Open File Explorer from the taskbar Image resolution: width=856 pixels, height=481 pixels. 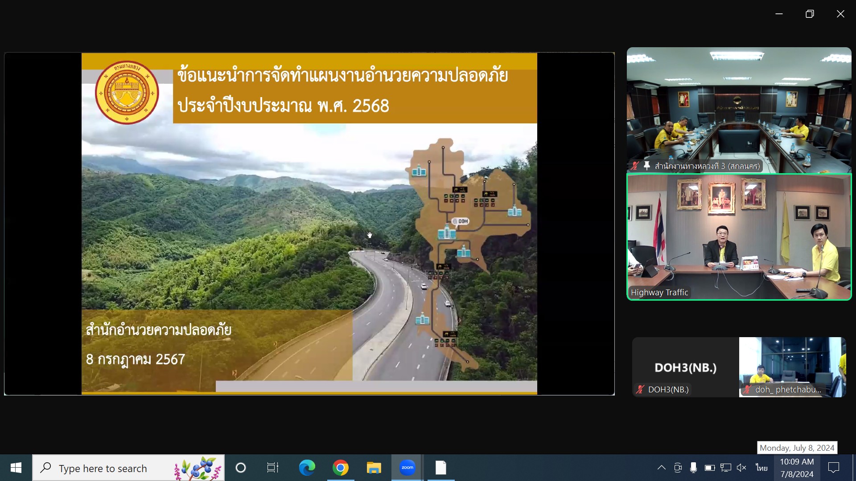pos(374,468)
